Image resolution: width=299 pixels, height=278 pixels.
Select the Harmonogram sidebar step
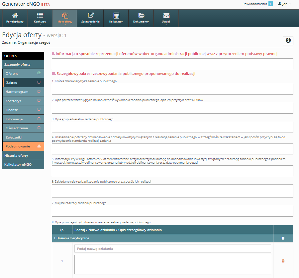24,92
